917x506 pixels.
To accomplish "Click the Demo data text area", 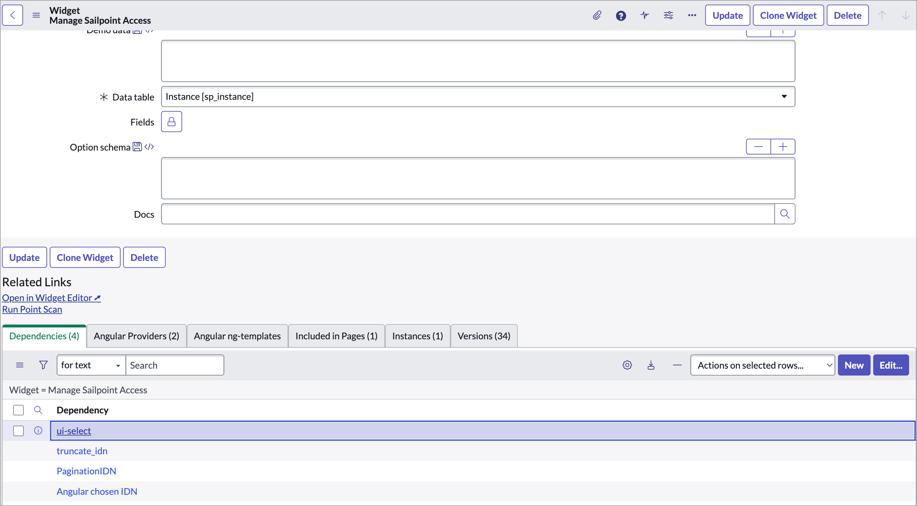I will 478,61.
